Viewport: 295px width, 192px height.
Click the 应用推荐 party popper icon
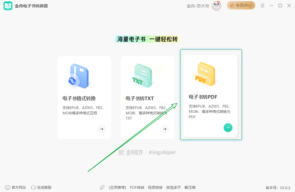[x=102, y=187]
